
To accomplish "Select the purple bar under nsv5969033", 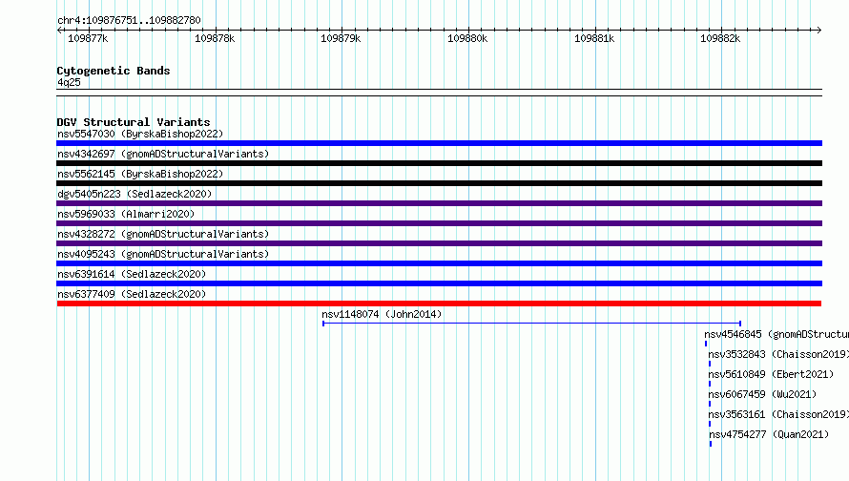I will (x=439, y=223).
